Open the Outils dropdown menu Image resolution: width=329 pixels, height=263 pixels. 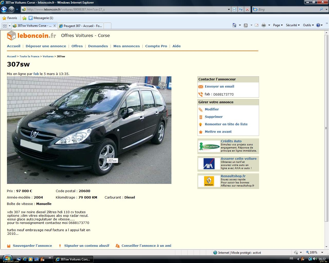pos(308,25)
